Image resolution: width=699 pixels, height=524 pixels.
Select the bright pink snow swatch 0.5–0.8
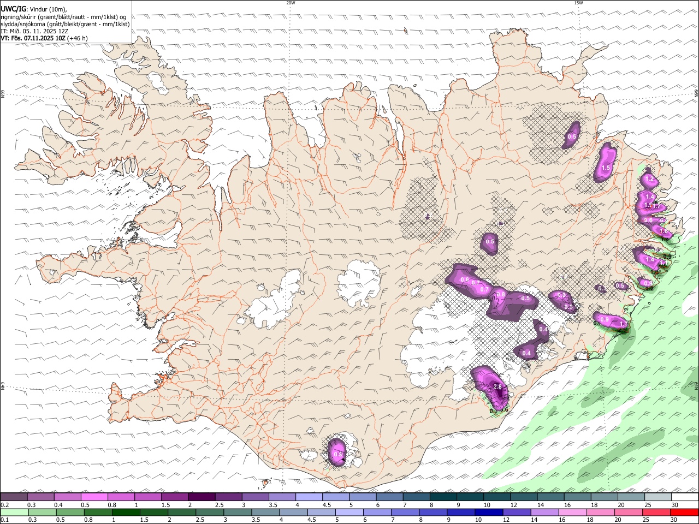[94, 497]
